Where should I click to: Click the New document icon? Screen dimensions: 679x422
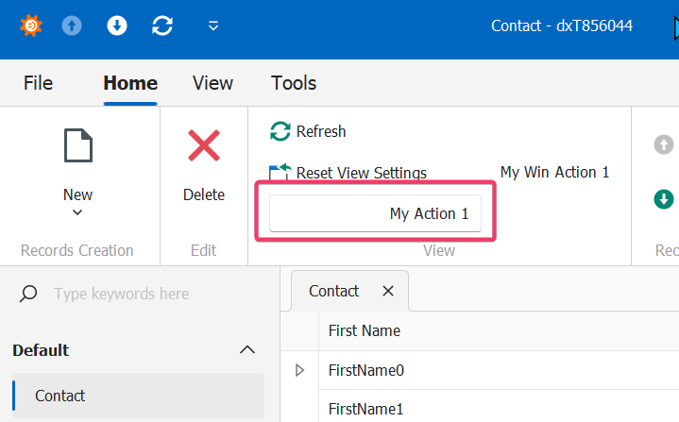pyautogui.click(x=77, y=147)
